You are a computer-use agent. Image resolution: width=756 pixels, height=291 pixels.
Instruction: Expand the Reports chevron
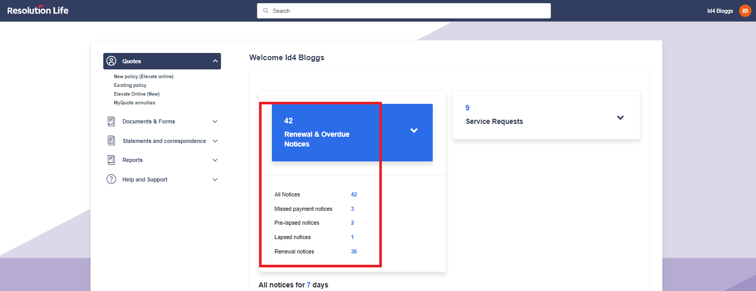pyautogui.click(x=215, y=160)
